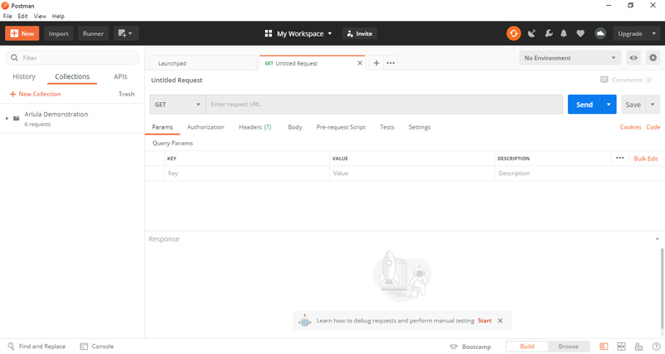Switch to the Authorization tab

coord(205,127)
